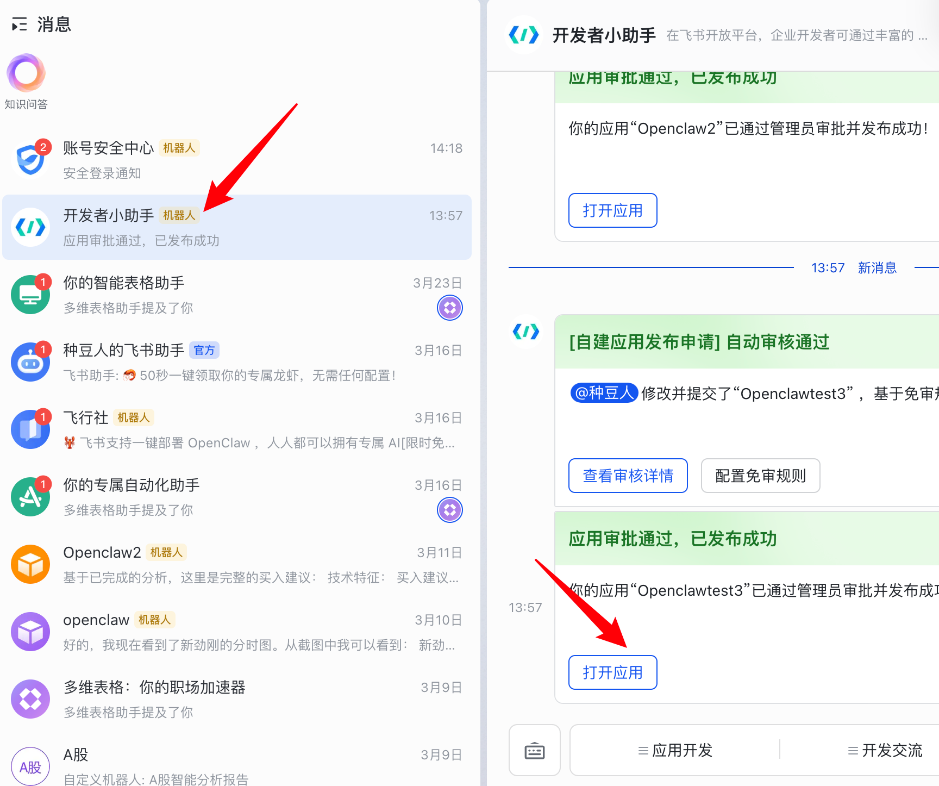Open 你的智能表格助手 green avatar
Image resolution: width=939 pixels, height=786 pixels.
pos(30,295)
